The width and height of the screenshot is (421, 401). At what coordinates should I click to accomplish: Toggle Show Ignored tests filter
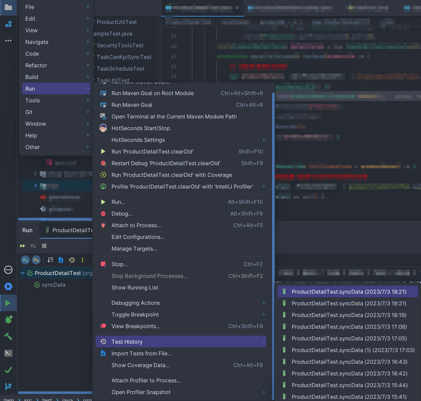tap(36, 260)
